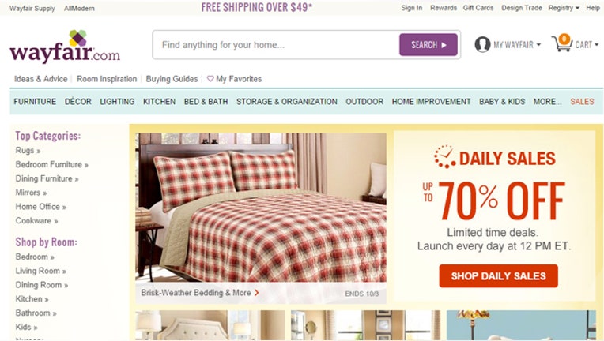Select the Bed & Bath menu item

pyautogui.click(x=206, y=102)
